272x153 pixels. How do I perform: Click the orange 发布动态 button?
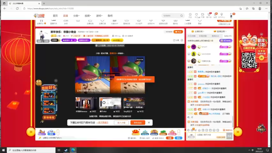tap(138, 123)
